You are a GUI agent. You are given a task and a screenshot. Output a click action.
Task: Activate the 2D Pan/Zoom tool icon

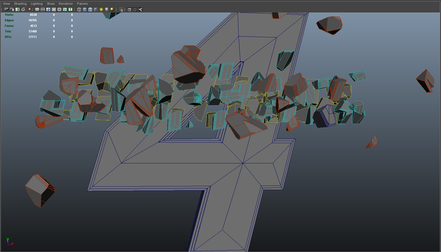29,9
